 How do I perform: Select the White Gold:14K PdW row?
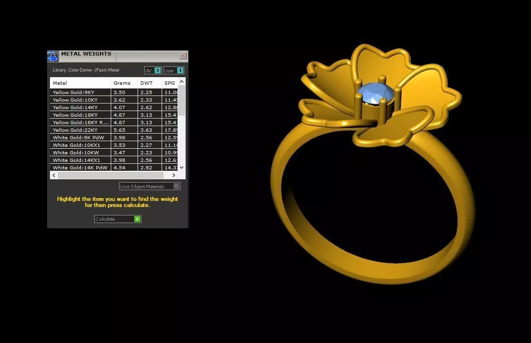(114, 168)
